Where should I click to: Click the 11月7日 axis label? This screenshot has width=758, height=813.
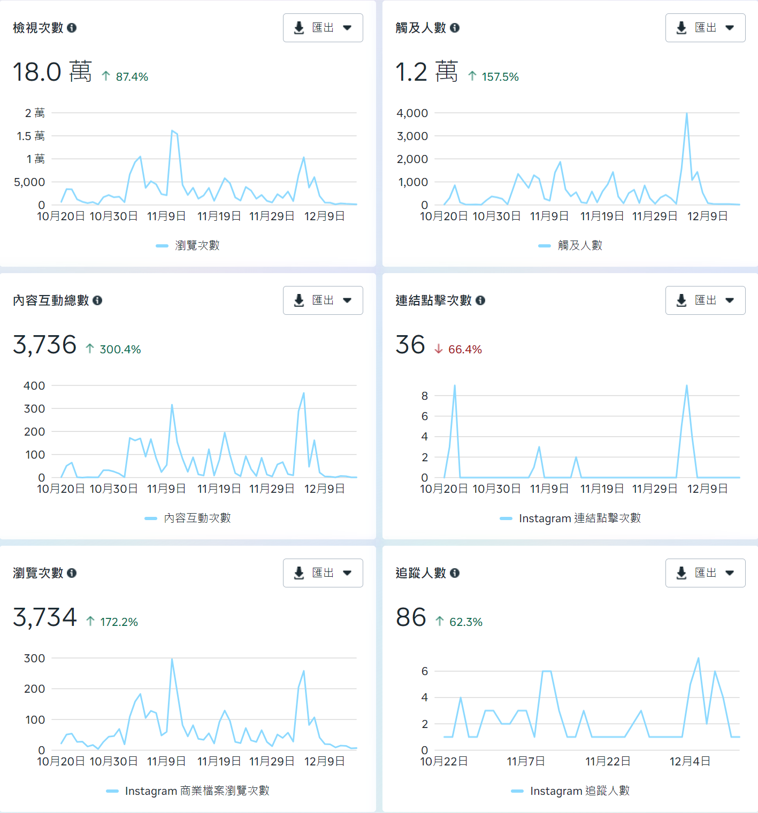pos(526,761)
